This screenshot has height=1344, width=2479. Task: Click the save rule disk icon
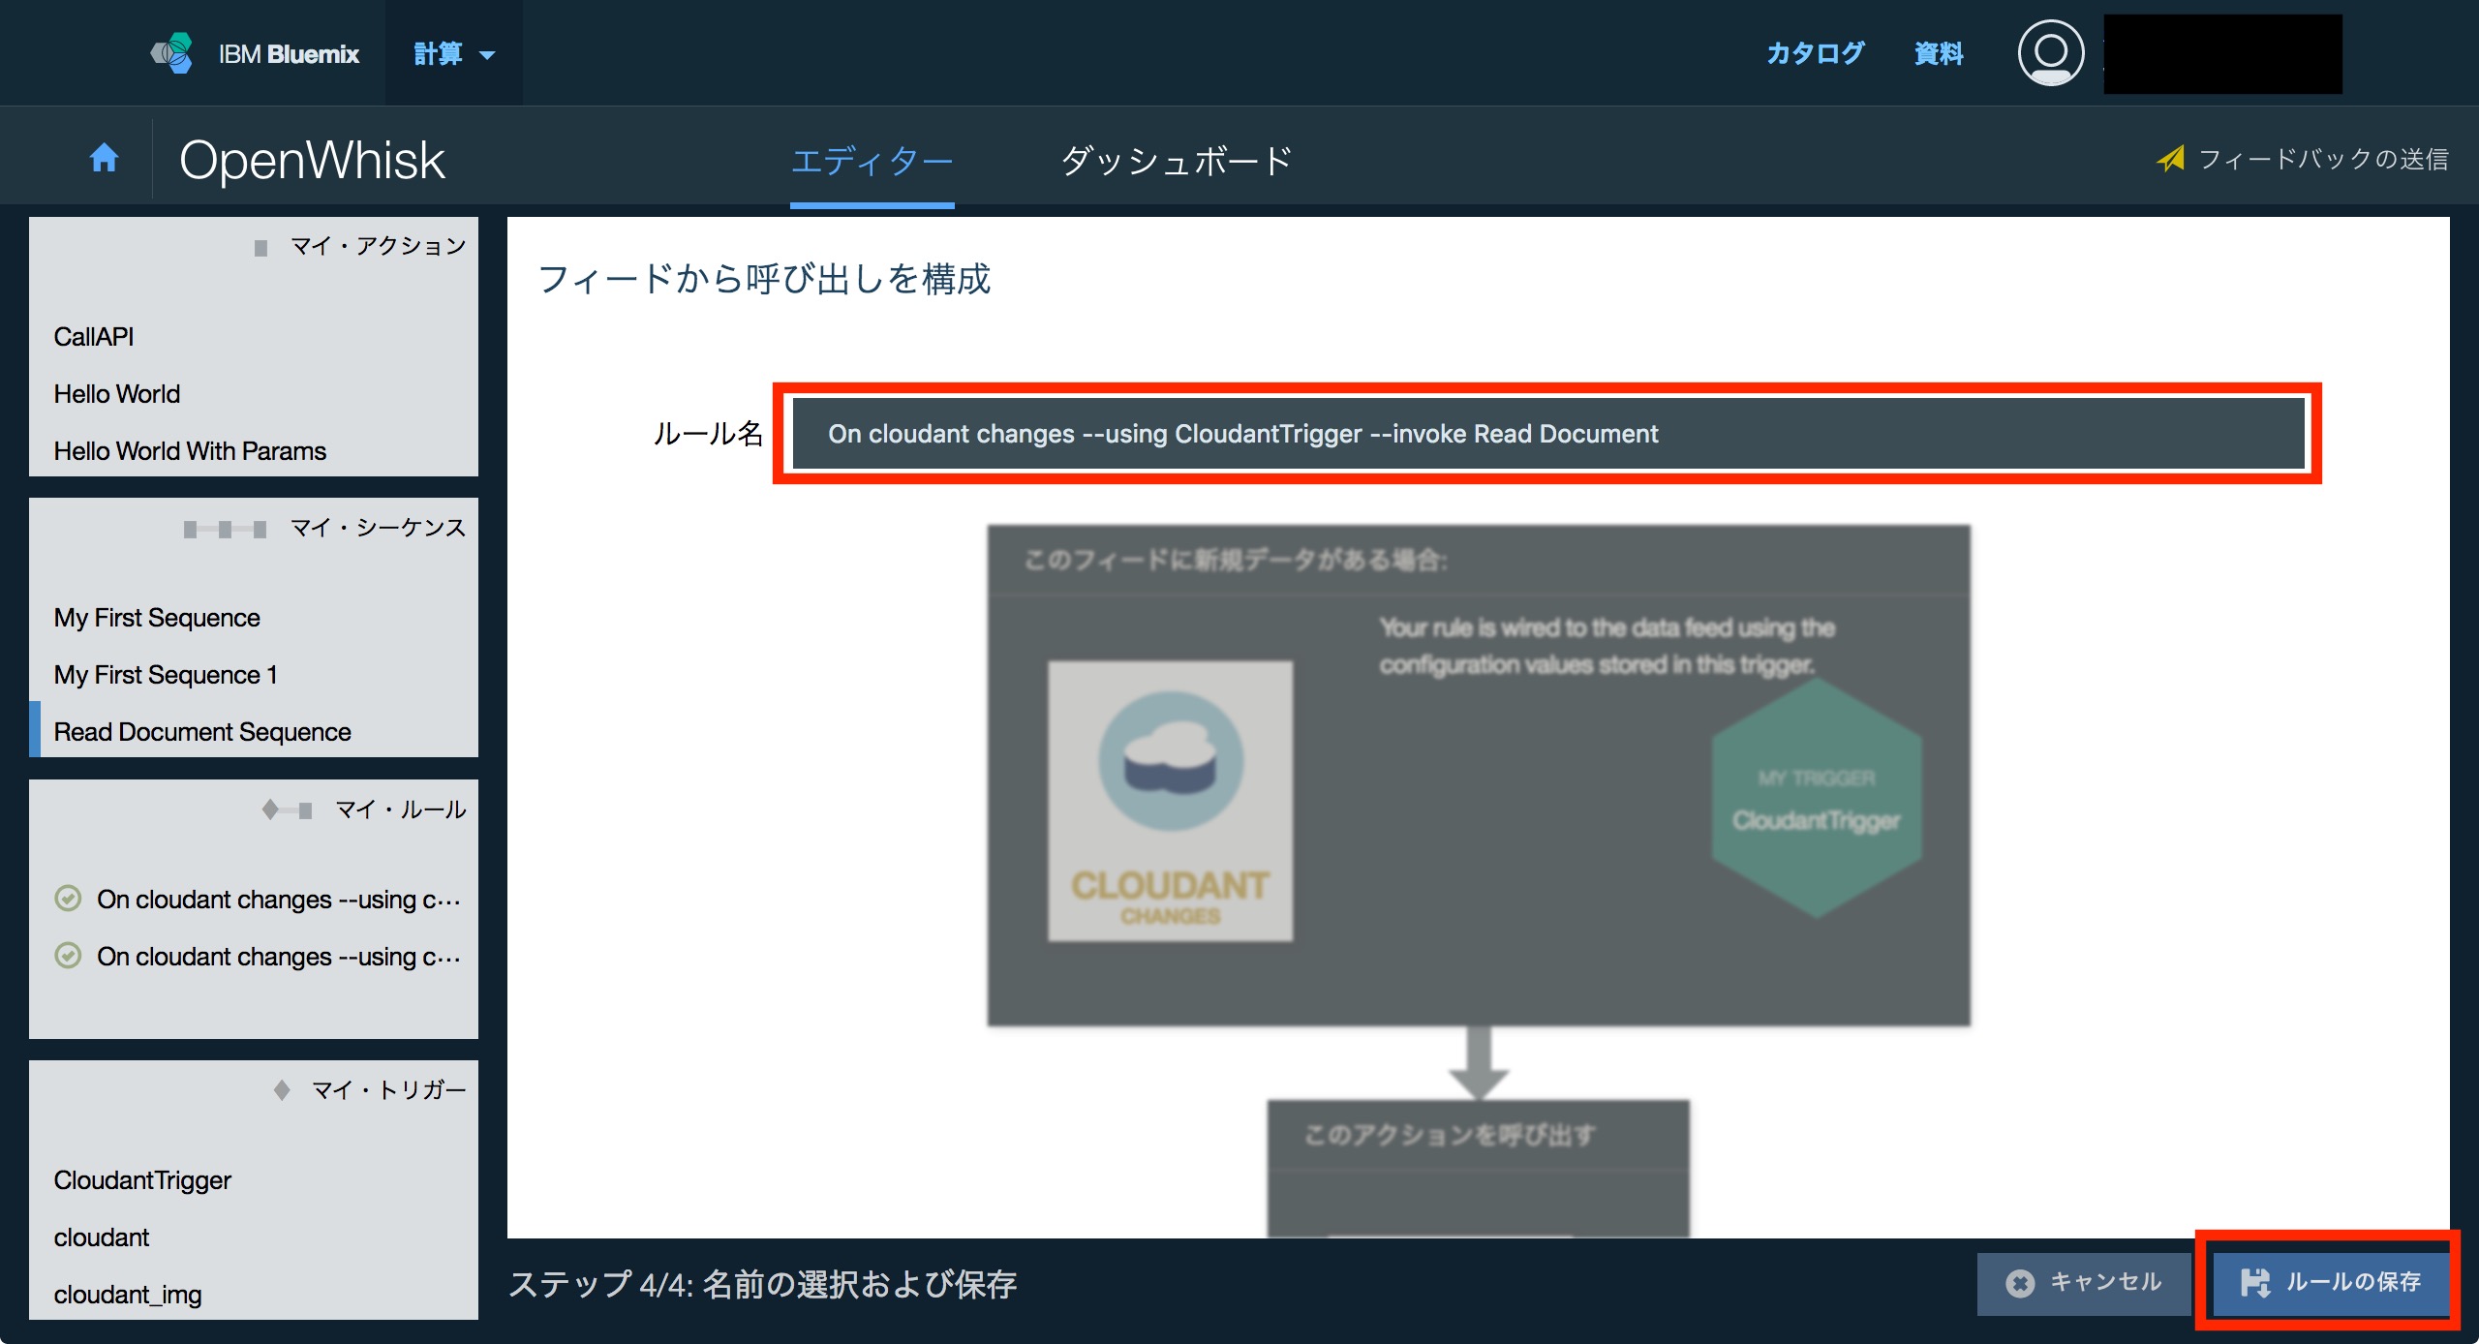pos(2255,1283)
